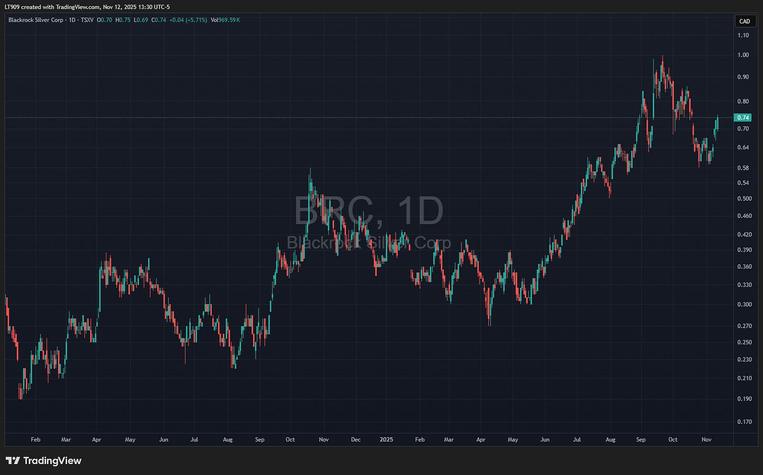Screen dimensions: 763x475
Task: Click the 0.190 price axis label
Action: click(745, 399)
